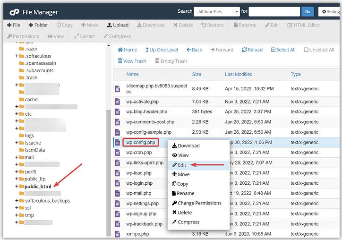
Task: Click the search text input field
Action: 274,12
